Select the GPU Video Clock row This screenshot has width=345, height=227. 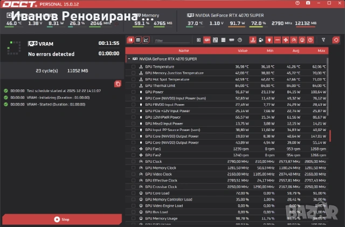click(x=226, y=174)
